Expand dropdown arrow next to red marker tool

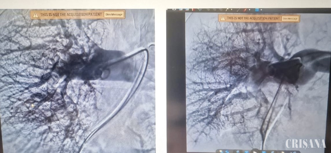(x=249, y=10)
